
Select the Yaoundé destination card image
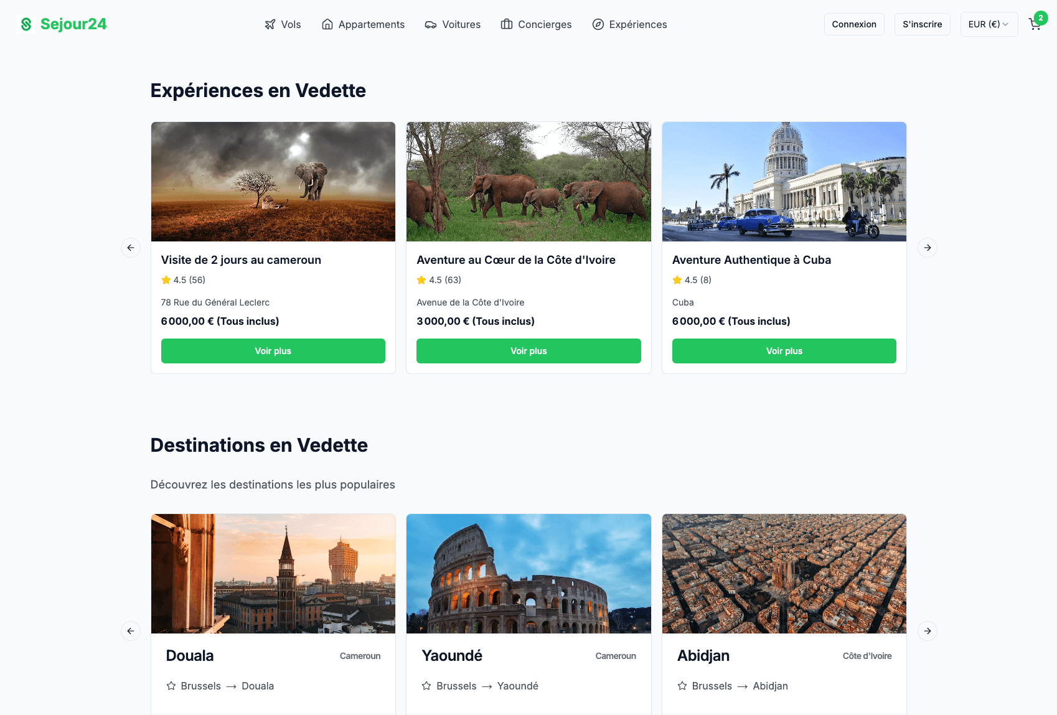[x=528, y=574]
